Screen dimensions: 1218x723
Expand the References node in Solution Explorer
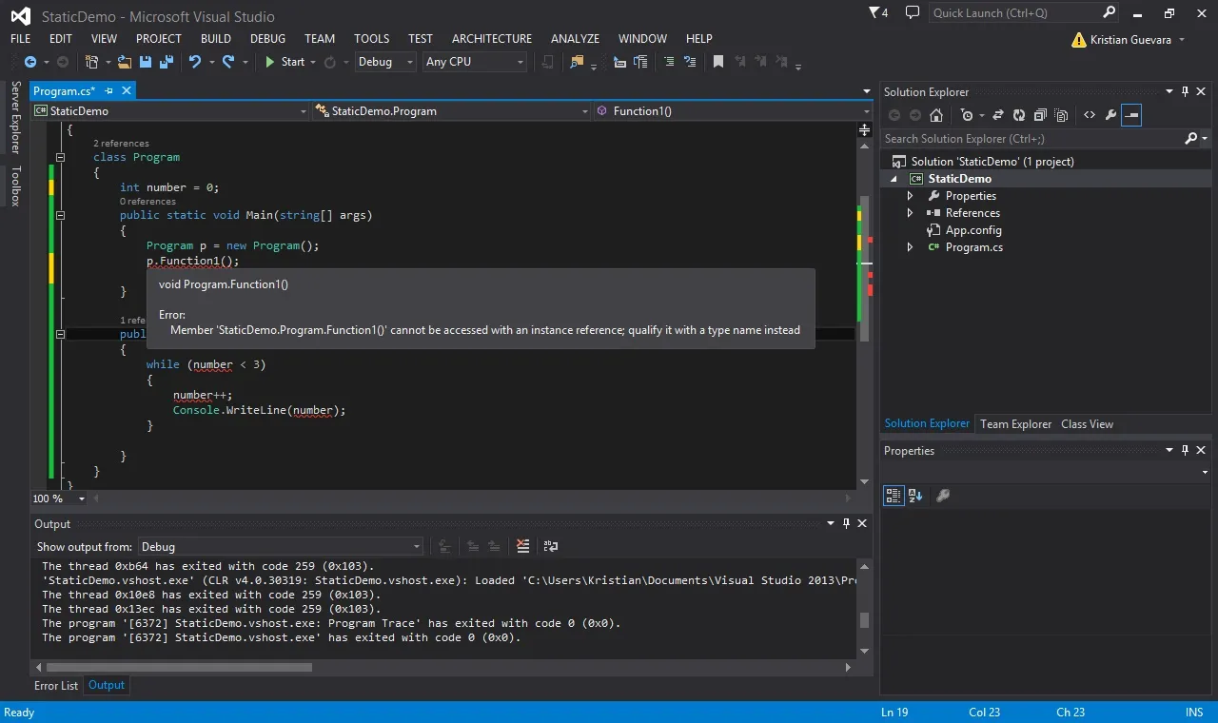(911, 213)
